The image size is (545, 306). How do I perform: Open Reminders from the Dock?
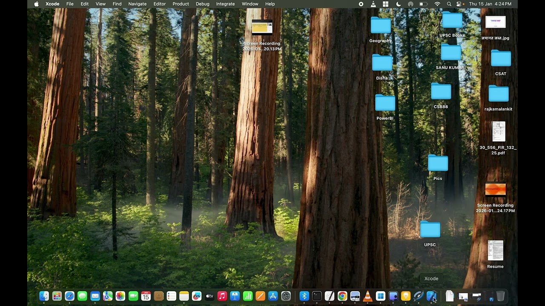click(171, 296)
